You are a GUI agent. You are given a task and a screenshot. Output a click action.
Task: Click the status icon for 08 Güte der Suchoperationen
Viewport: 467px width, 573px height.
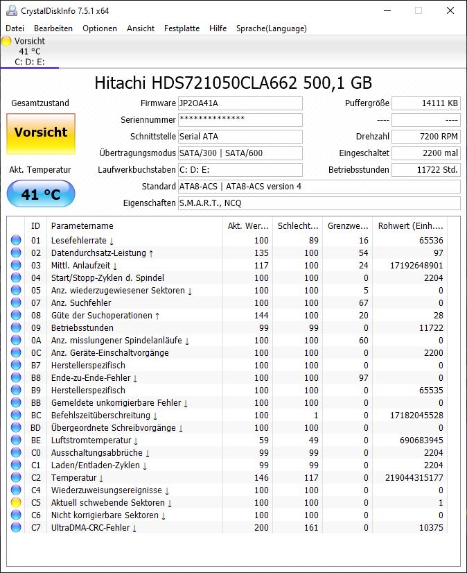click(16, 315)
